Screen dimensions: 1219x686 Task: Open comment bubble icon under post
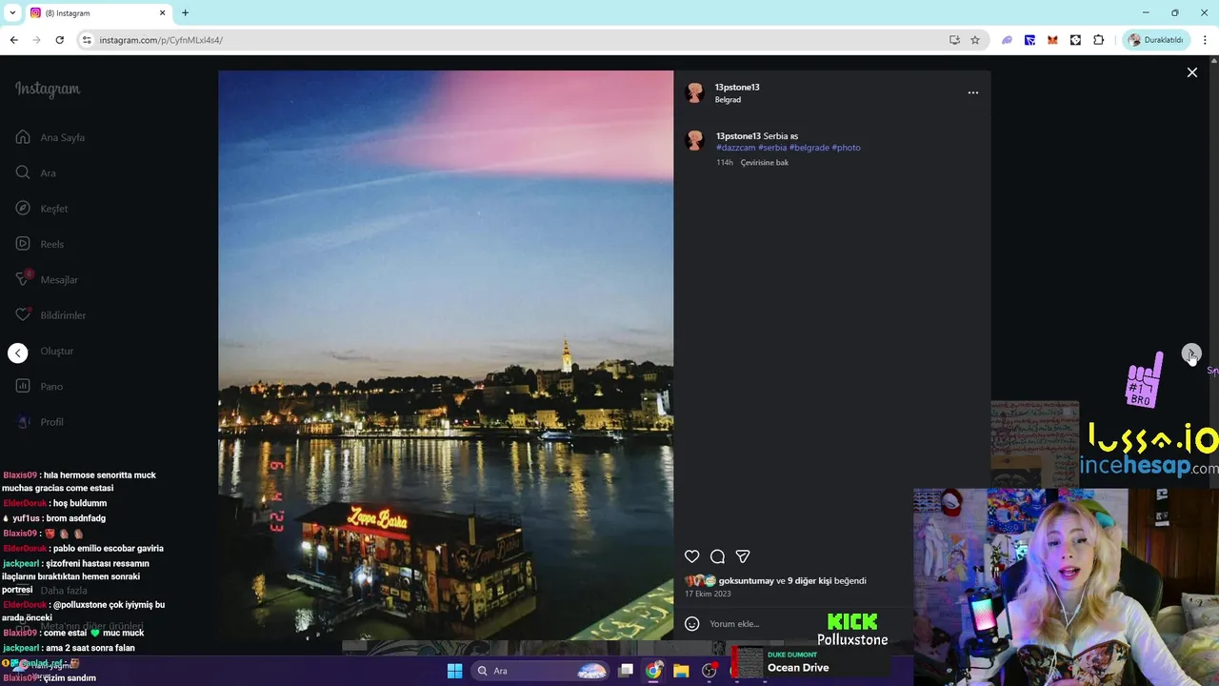pyautogui.click(x=717, y=556)
